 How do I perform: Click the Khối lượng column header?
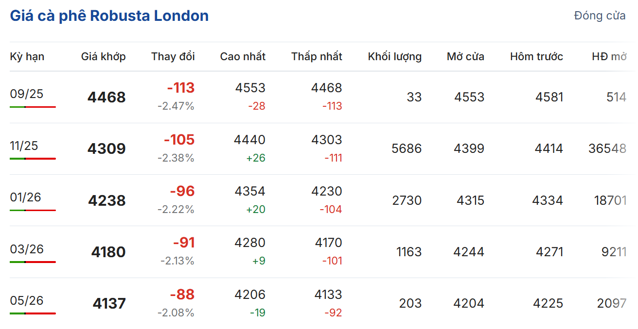coord(394,56)
